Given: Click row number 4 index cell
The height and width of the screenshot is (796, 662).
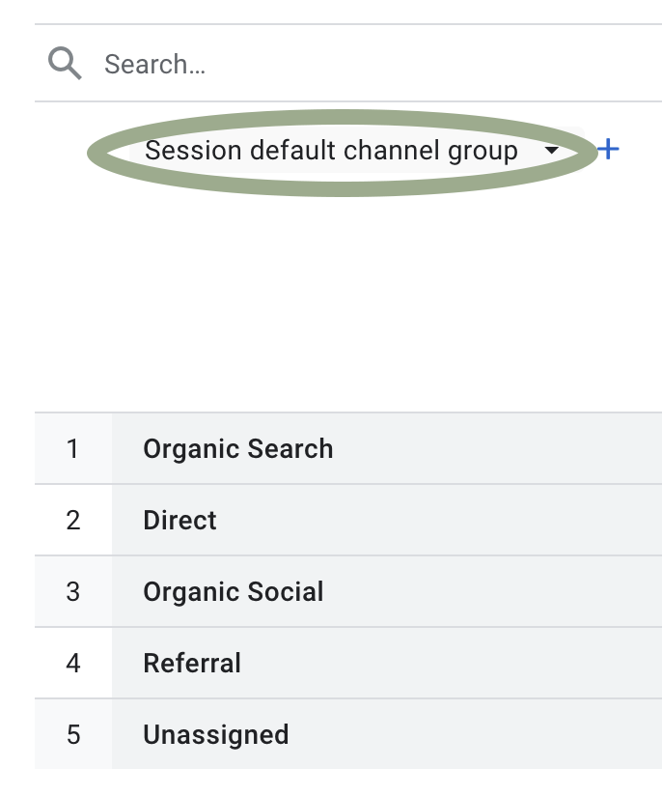Looking at the screenshot, I should [73, 664].
